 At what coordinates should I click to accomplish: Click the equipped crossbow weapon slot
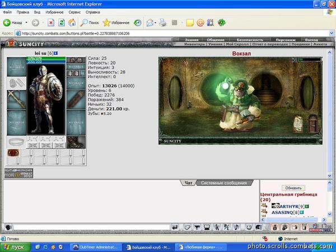coord(16,100)
